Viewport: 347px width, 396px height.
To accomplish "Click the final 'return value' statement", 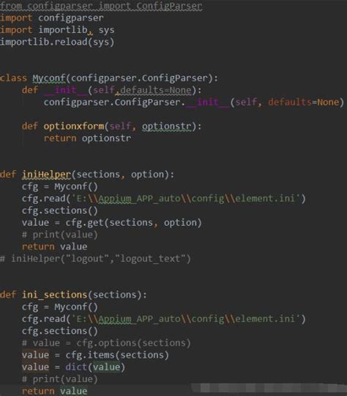I will 54,391.
